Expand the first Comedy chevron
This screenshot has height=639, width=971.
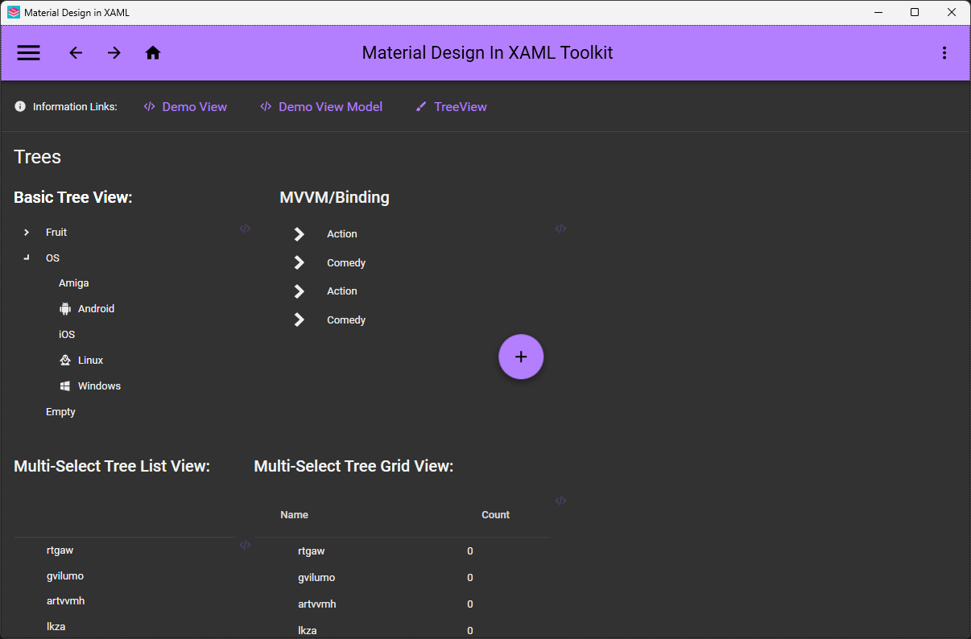tap(300, 263)
